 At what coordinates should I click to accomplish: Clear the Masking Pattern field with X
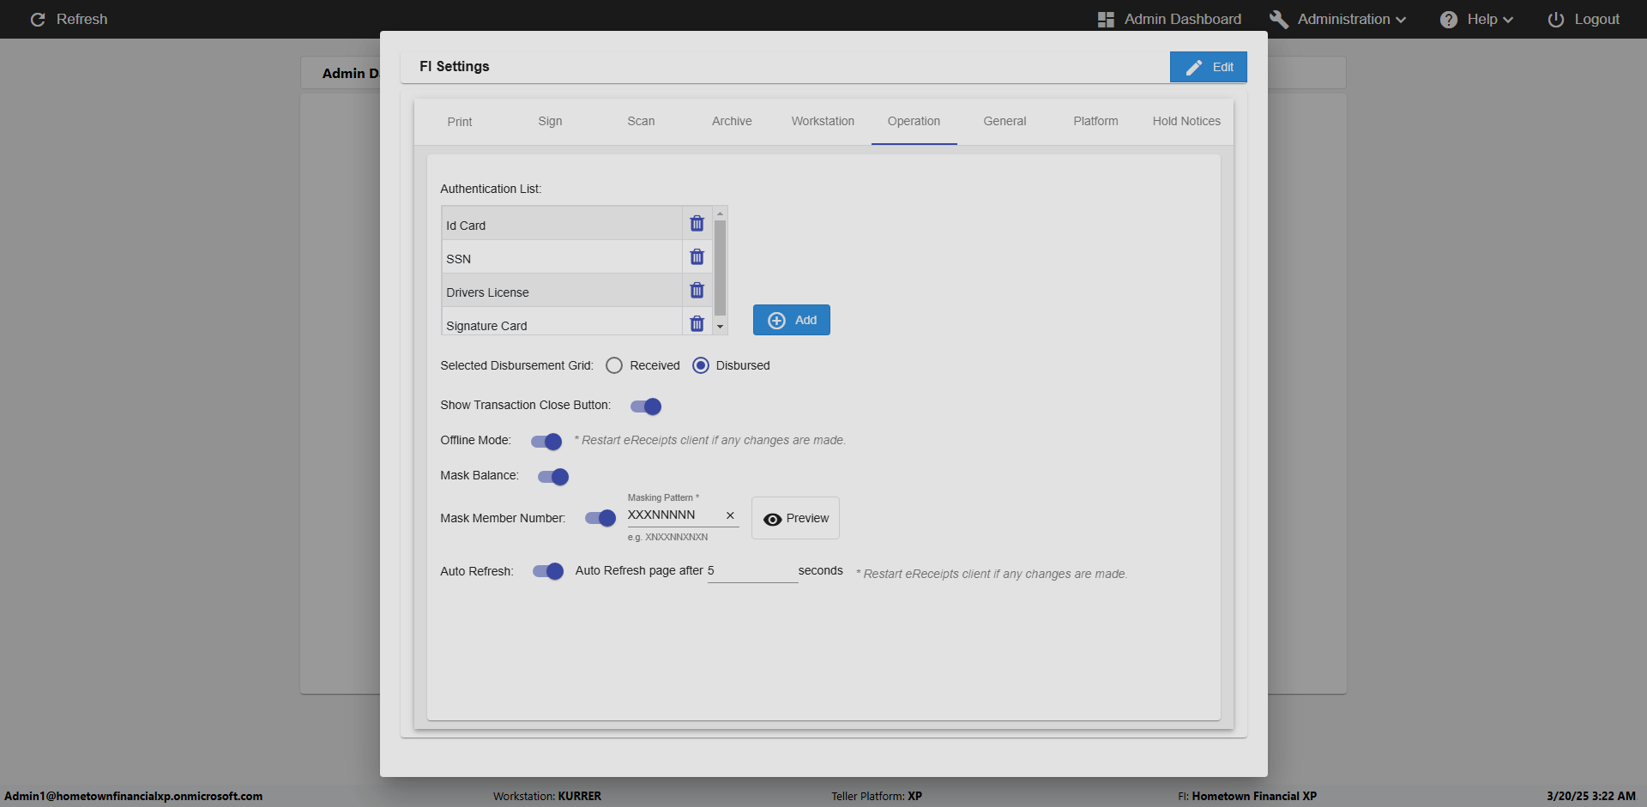[730, 515]
